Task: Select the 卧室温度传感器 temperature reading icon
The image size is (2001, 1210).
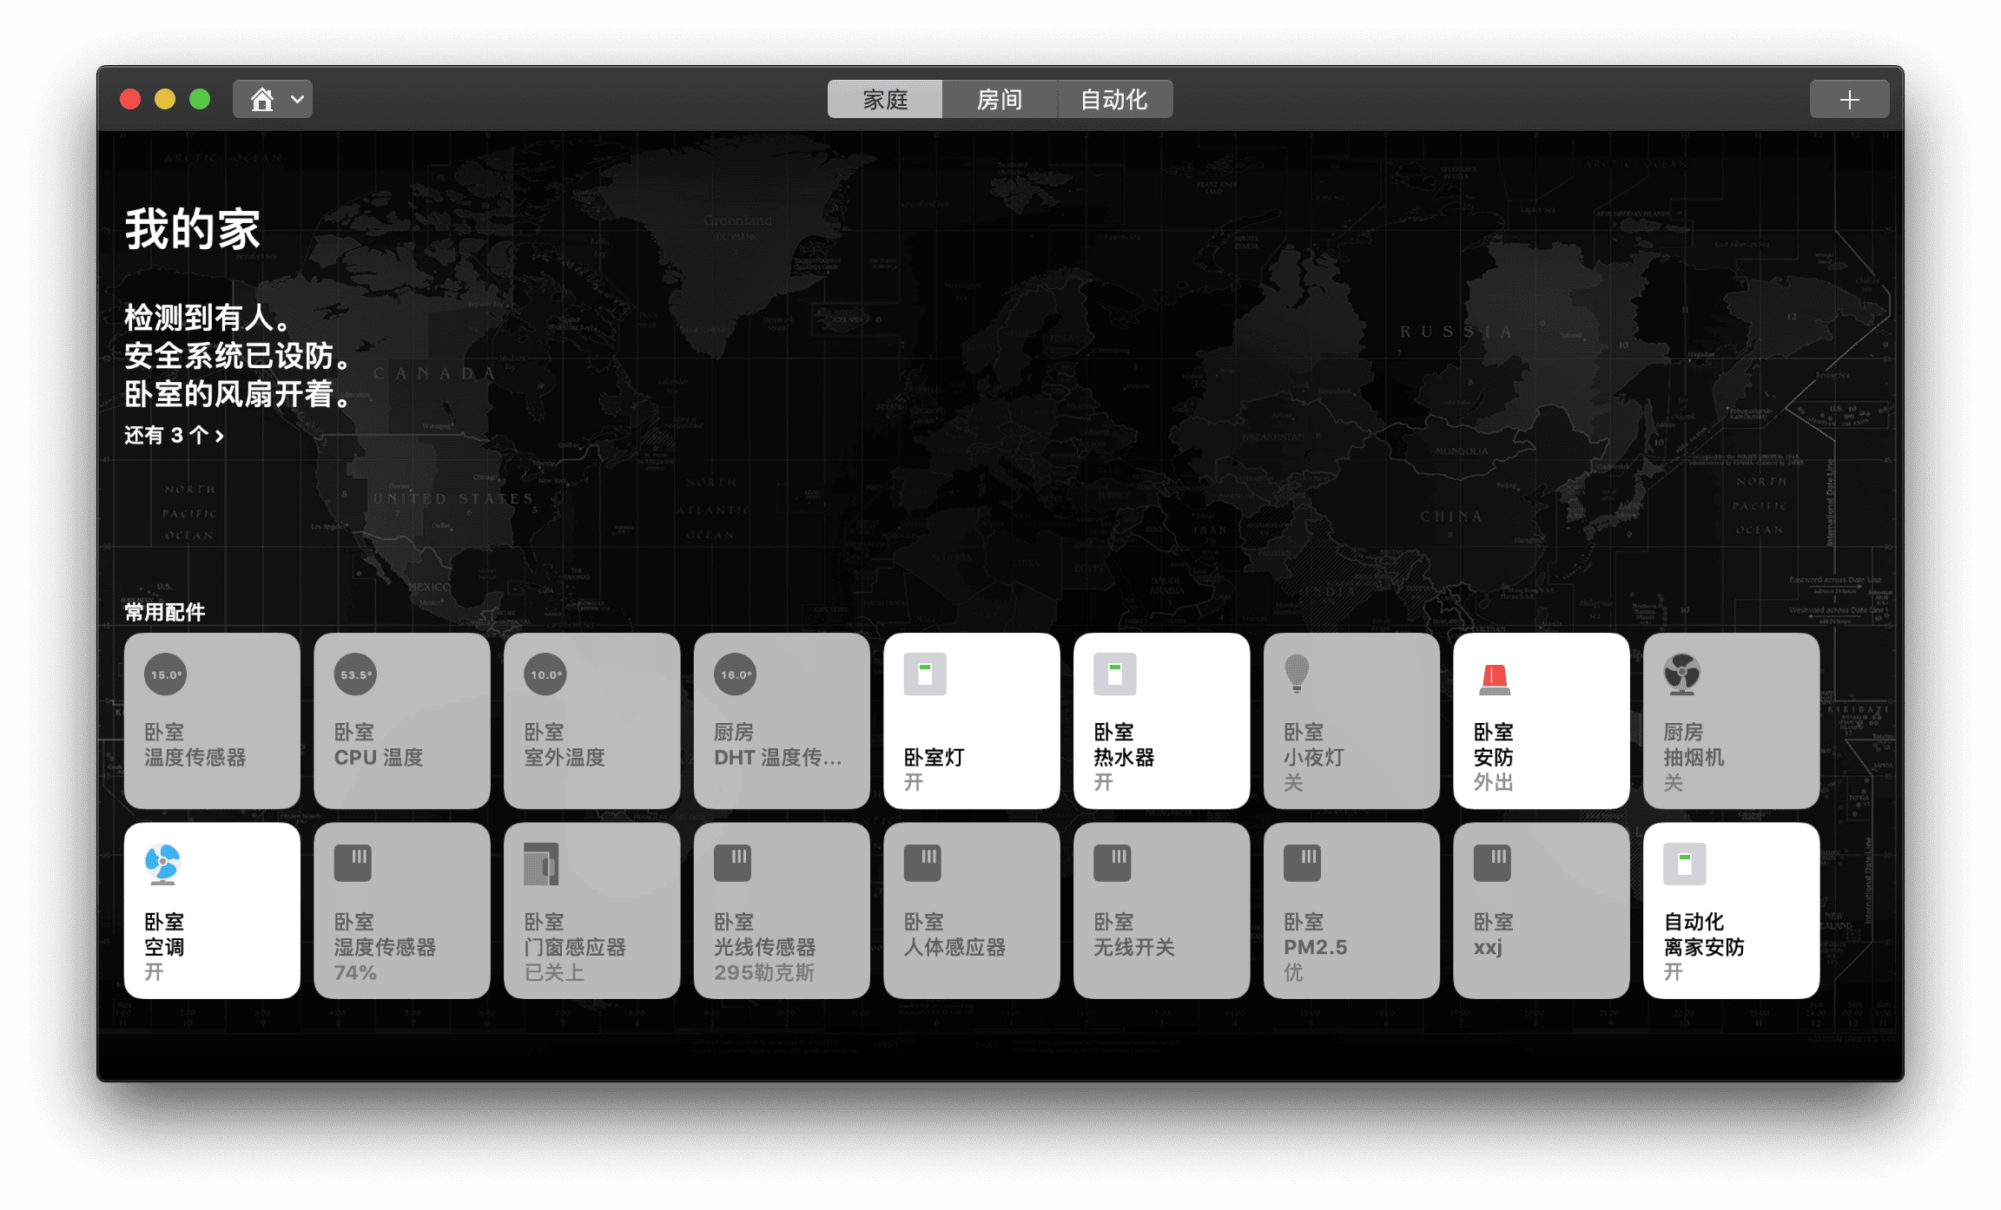Action: pyautogui.click(x=164, y=674)
